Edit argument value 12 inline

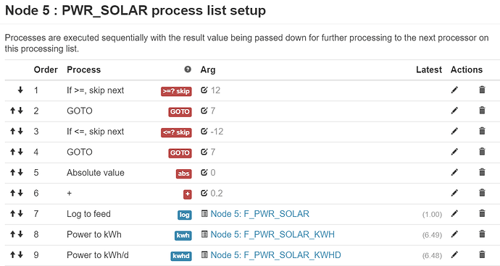[204, 90]
